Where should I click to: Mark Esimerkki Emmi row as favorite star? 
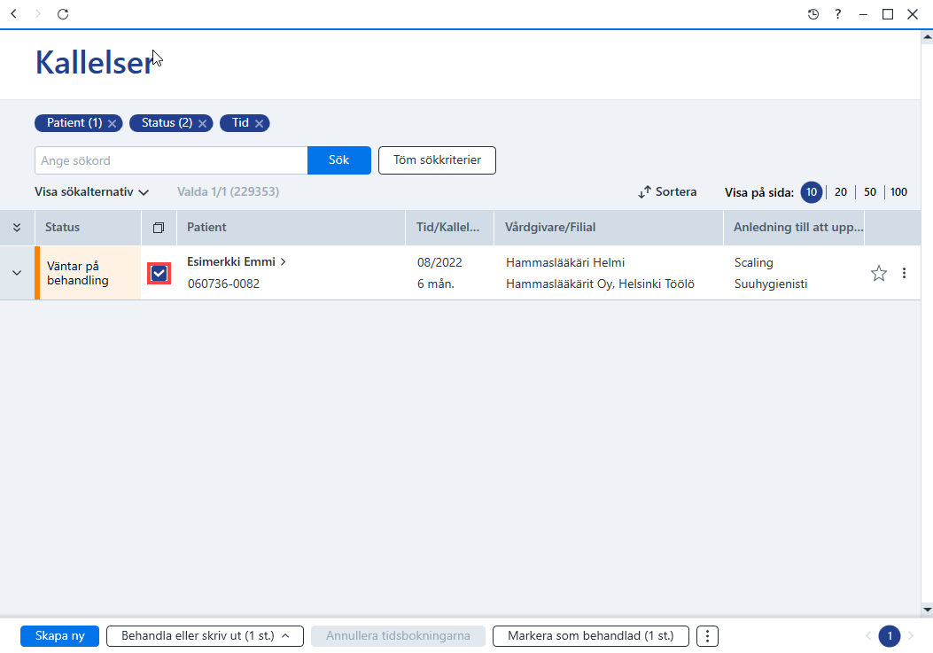pyautogui.click(x=879, y=273)
